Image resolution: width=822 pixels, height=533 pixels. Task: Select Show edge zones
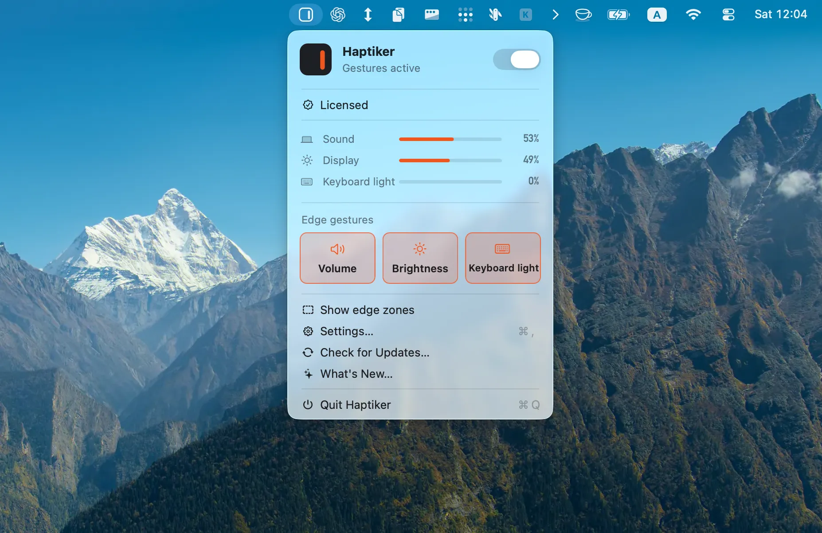pyautogui.click(x=420, y=310)
